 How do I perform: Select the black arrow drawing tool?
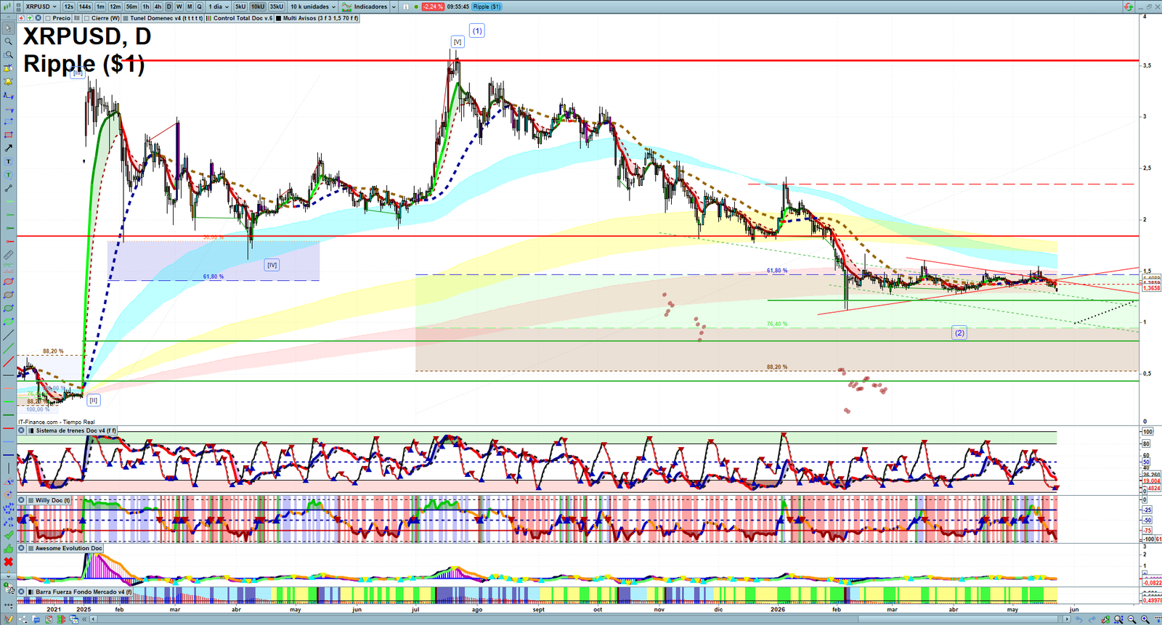8,148
